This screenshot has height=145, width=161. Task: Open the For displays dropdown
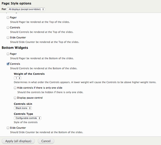point(26,9)
